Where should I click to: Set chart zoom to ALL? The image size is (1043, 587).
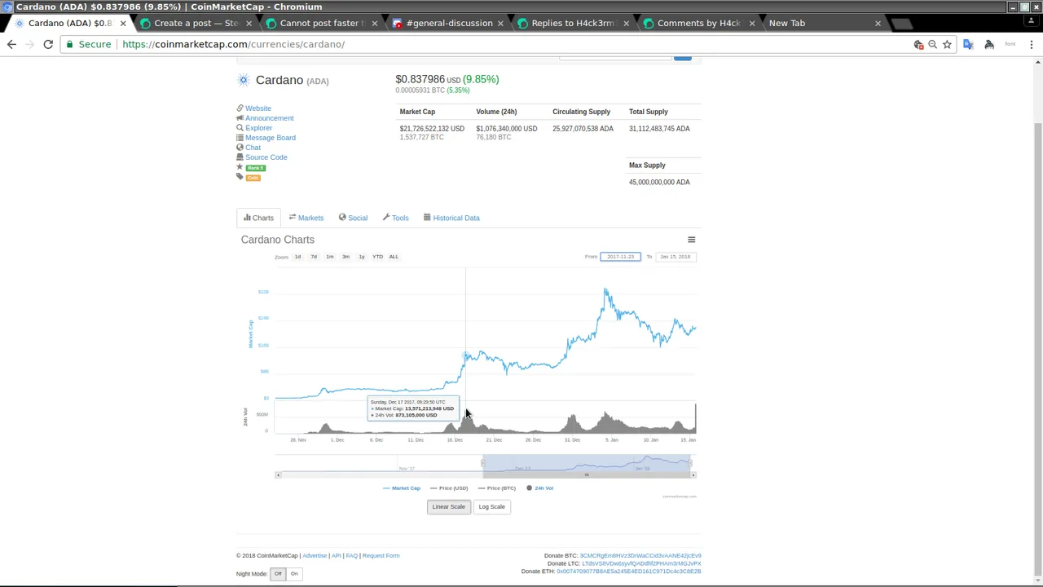pyautogui.click(x=394, y=257)
